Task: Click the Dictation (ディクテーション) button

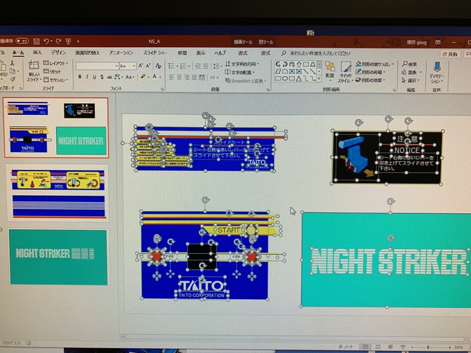Action: click(x=437, y=73)
